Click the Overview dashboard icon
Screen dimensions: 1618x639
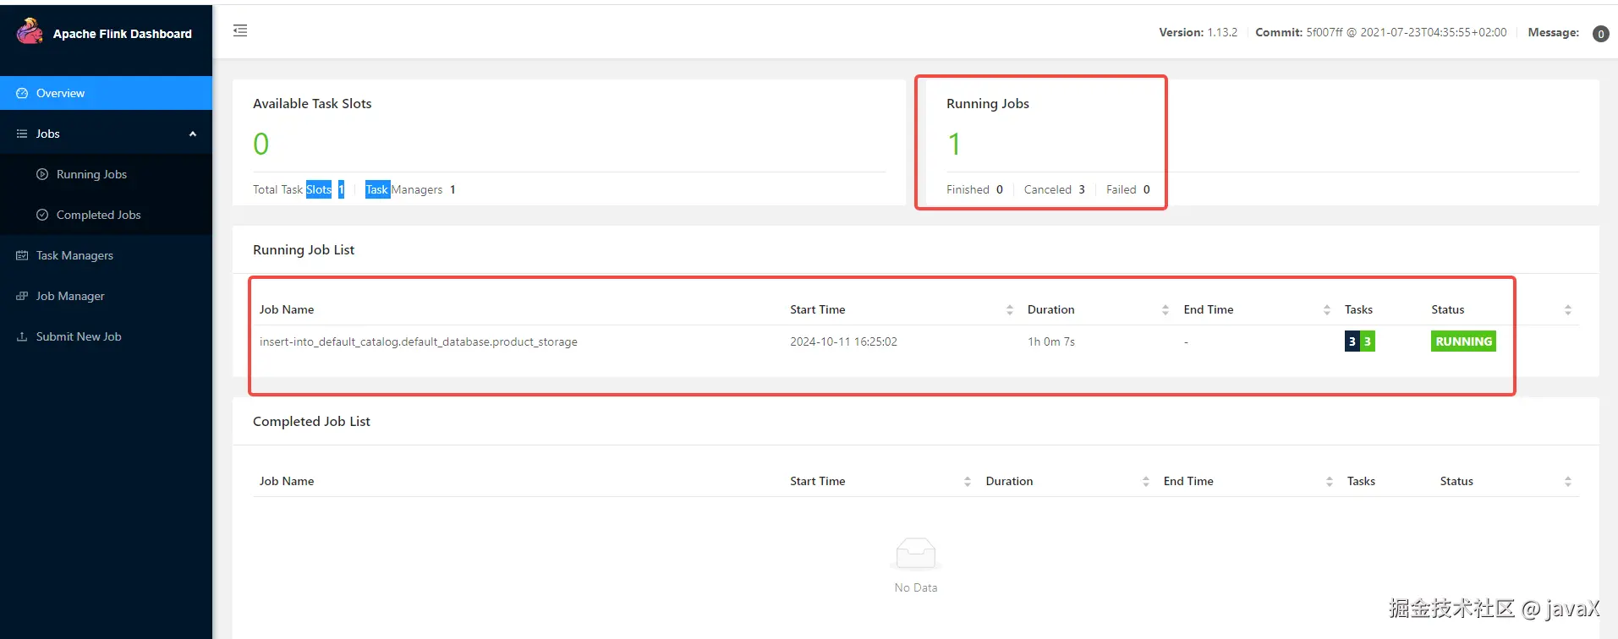22,93
